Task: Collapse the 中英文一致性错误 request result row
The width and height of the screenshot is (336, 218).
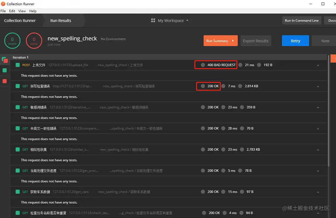Action: [318, 129]
